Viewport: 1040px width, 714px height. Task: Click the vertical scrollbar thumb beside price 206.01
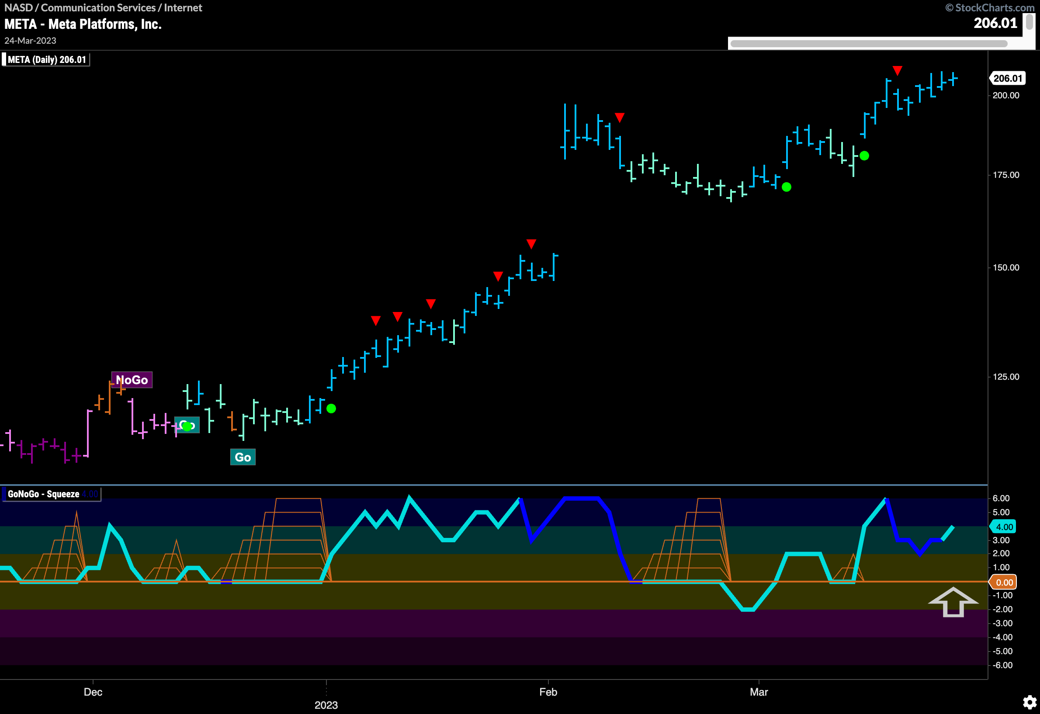(1029, 22)
